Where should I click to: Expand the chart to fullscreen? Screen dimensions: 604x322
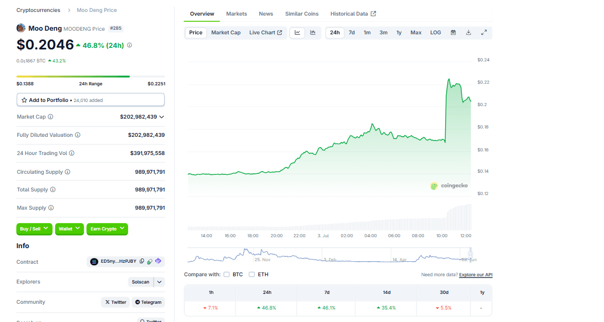pyautogui.click(x=484, y=33)
